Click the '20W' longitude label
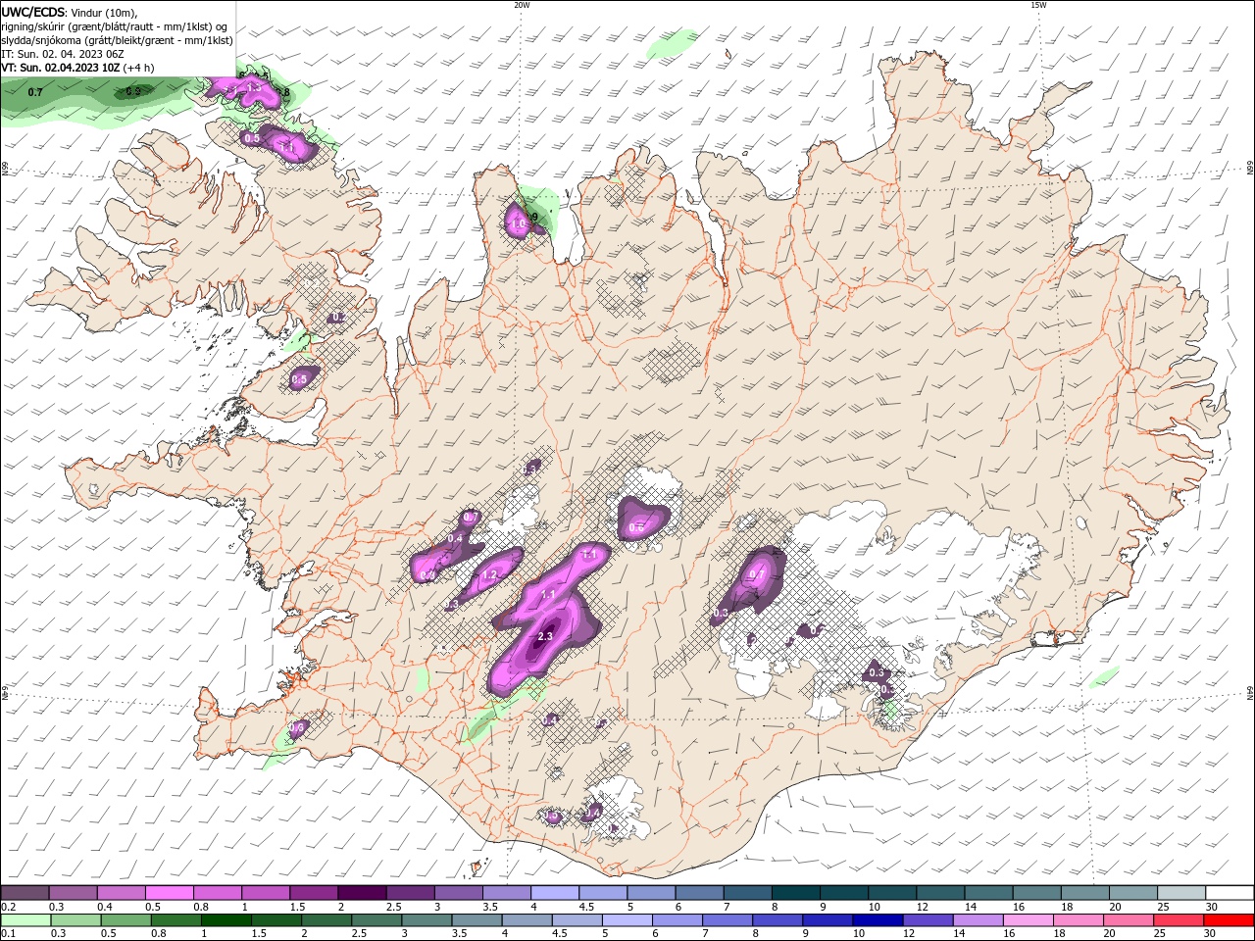Screen dimensions: 1255x941 point(522,5)
